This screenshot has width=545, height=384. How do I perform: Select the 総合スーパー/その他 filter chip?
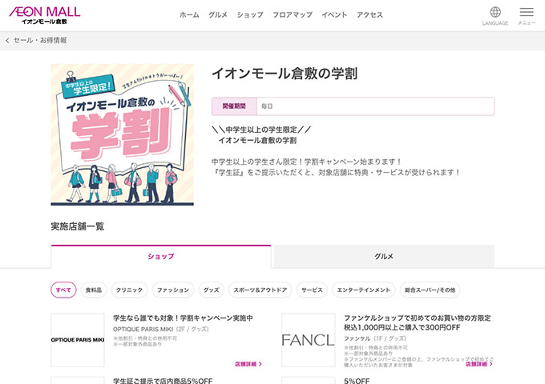click(x=430, y=290)
